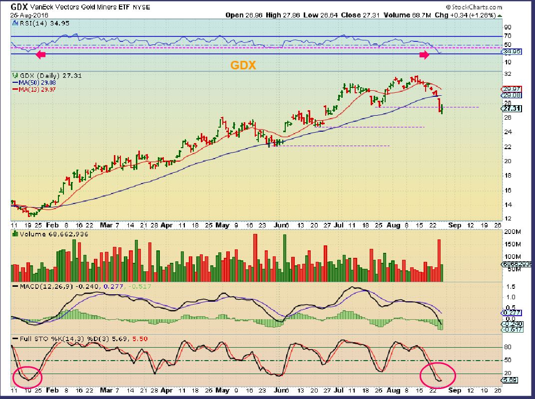The height and width of the screenshot is (399, 535).
Task: Click the -0.240 MACD axis tag
Action: [x=512, y=324]
